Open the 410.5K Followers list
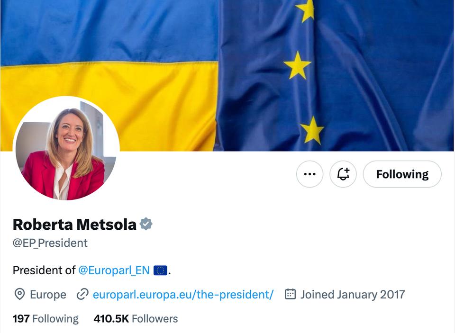Viewport: 455px width, 333px height. [x=136, y=318]
